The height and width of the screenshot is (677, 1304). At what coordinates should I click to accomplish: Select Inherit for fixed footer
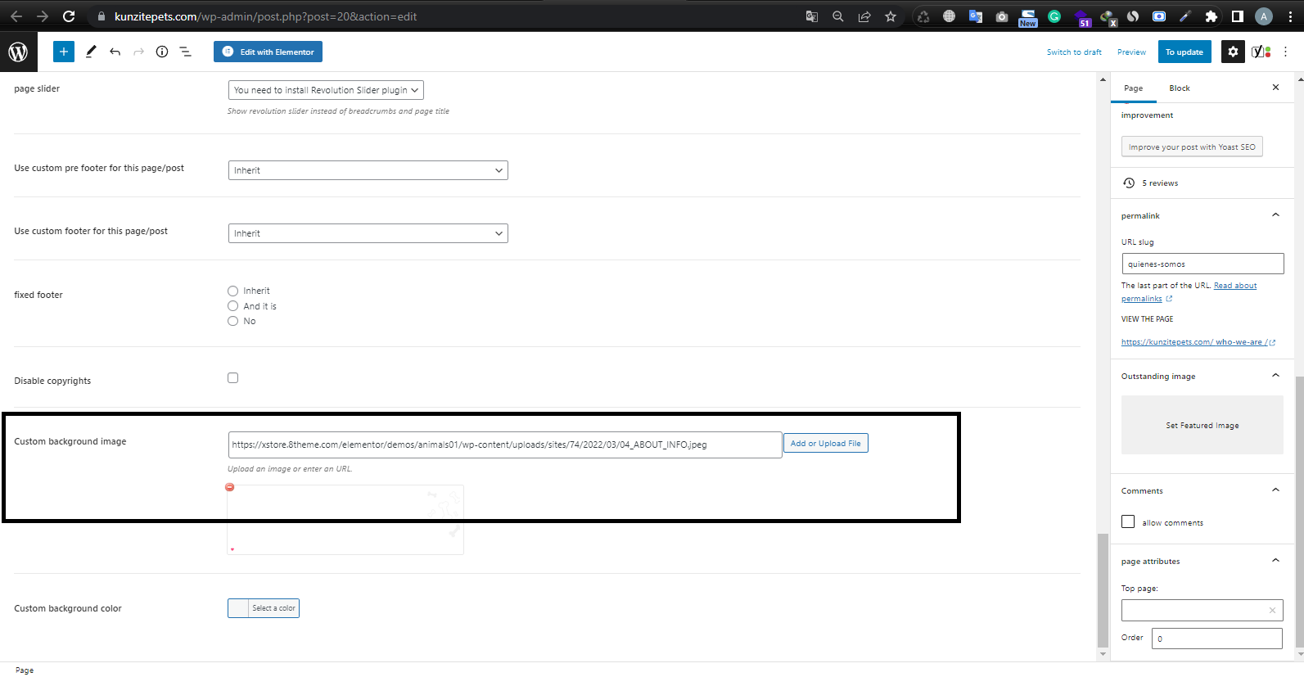(233, 291)
